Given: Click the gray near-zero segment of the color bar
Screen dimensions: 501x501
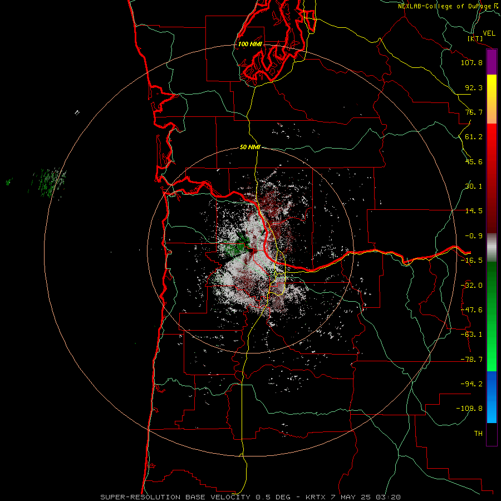Looking at the screenshot, I should click(x=492, y=248).
